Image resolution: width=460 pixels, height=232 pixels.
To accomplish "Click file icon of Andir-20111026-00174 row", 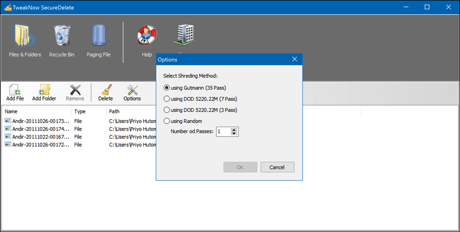I will (8, 128).
